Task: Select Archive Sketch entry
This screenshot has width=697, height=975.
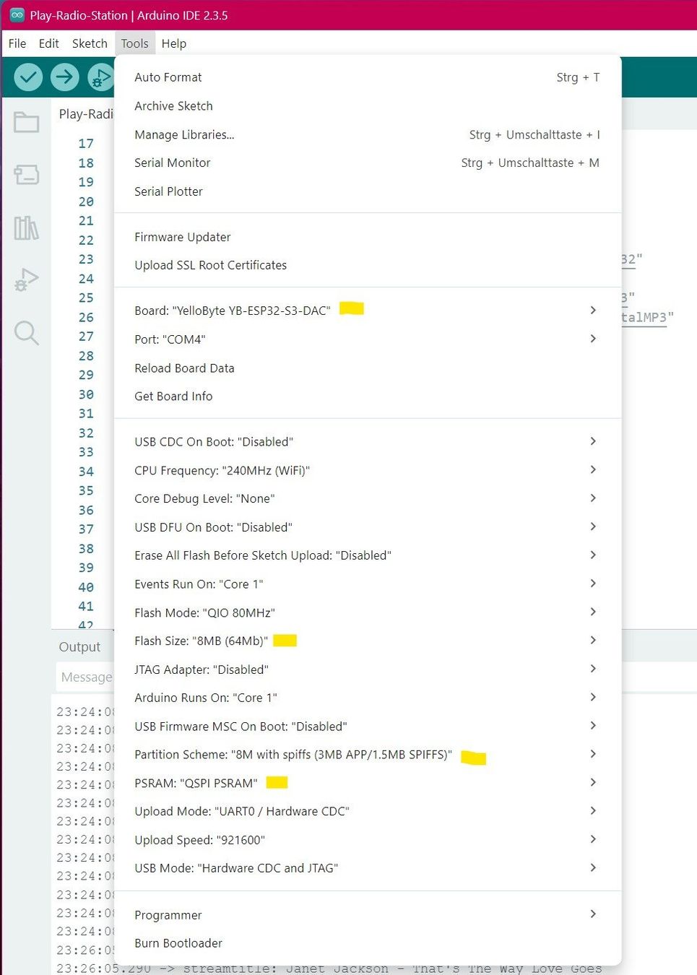Action: (368, 106)
